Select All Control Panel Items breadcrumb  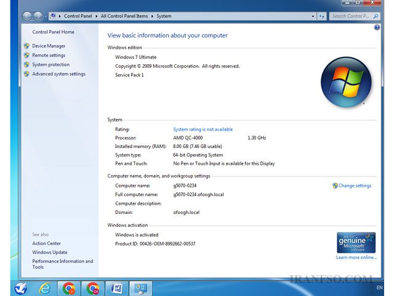click(x=124, y=16)
